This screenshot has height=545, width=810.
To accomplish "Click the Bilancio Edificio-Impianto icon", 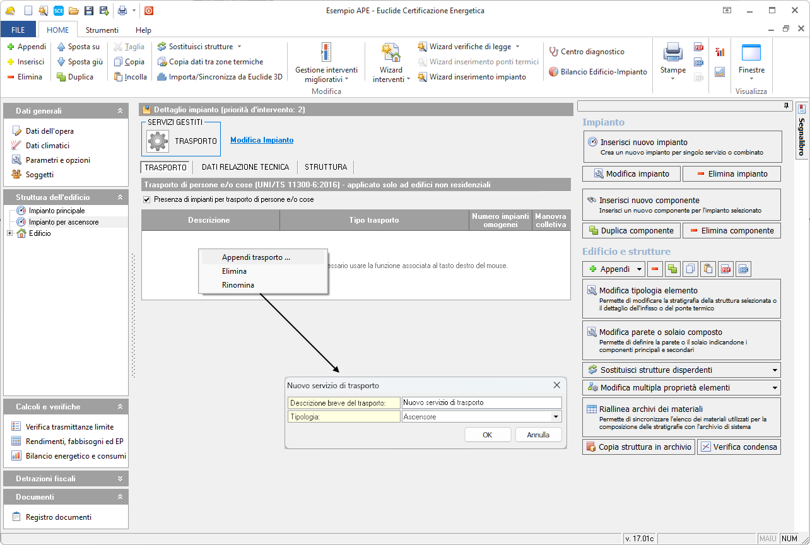I will 553,72.
